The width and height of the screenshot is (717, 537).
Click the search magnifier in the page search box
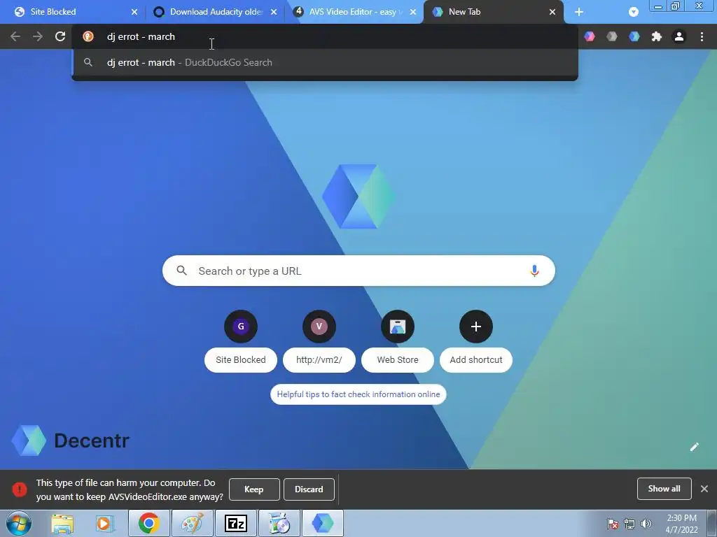tap(181, 271)
